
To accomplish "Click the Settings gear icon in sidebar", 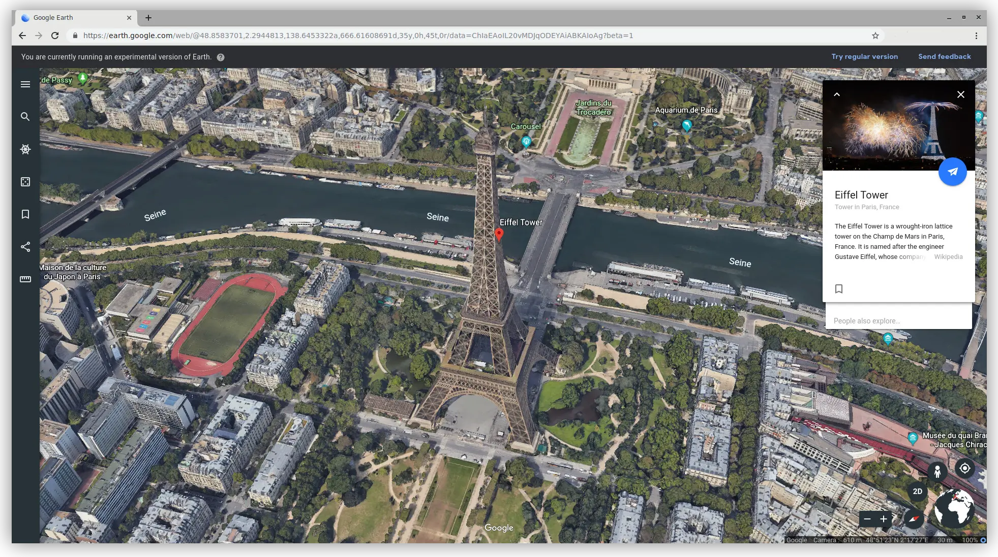I will (25, 149).
